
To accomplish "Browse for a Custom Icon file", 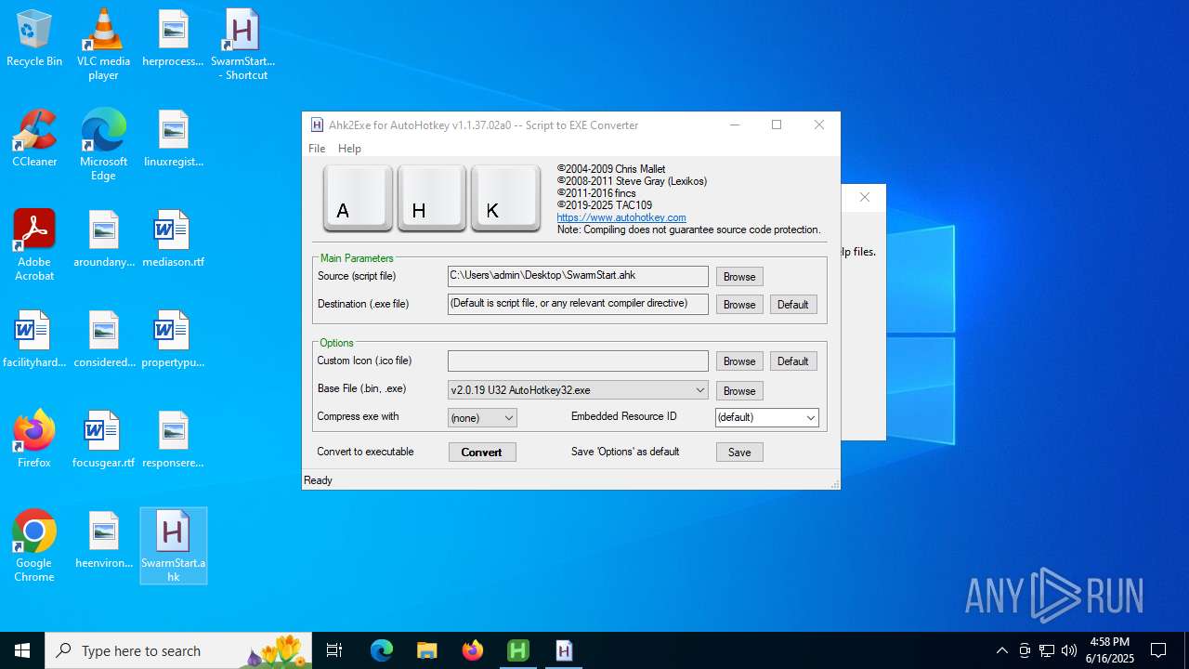I will [x=739, y=361].
